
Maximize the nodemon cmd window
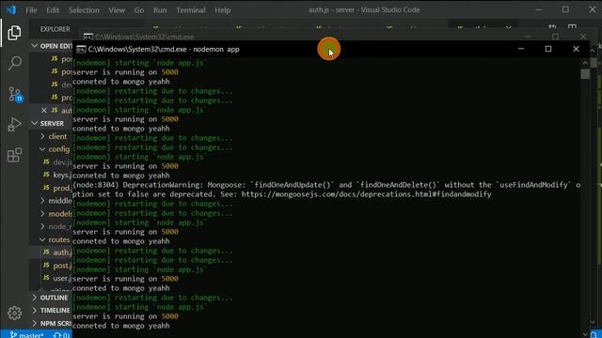tap(548, 49)
